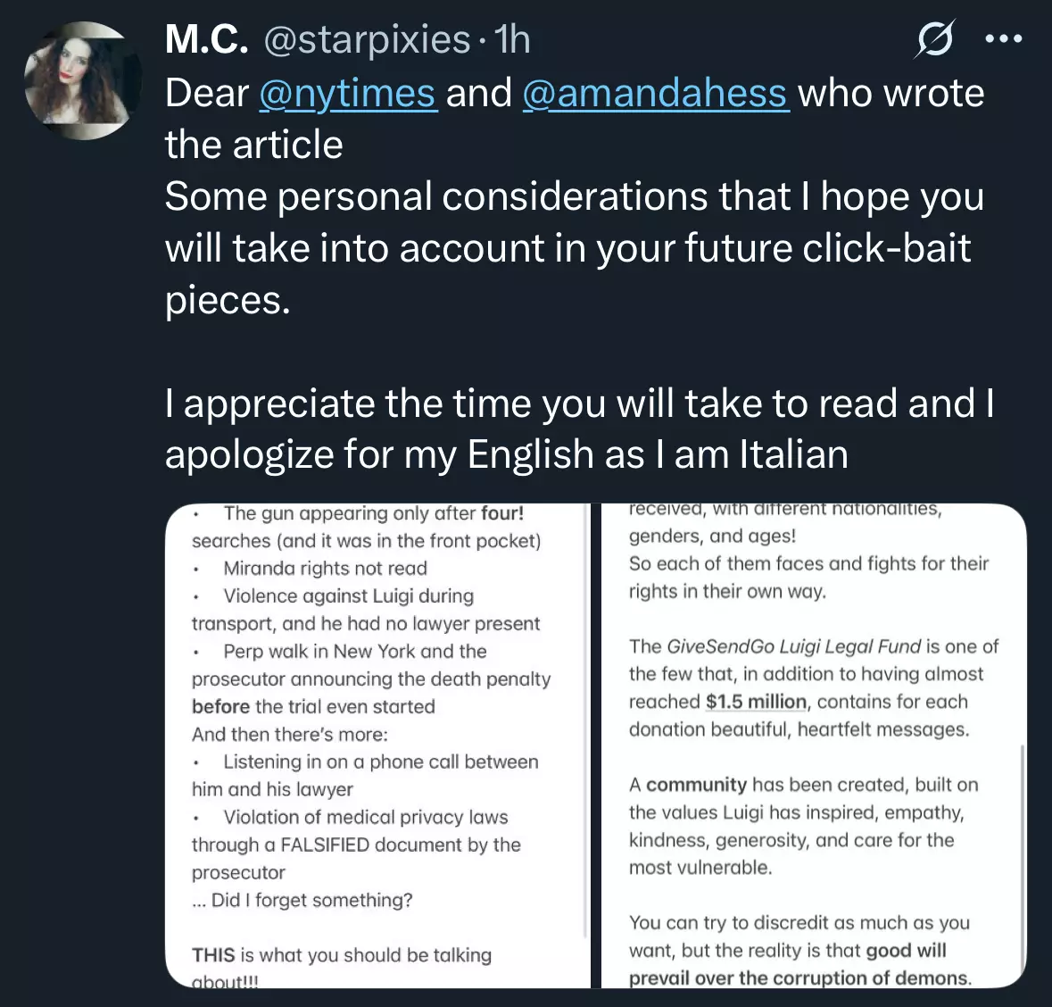The image size is (1052, 1007).
Task: Open the right attached screenshot image
Action: pos(814,745)
